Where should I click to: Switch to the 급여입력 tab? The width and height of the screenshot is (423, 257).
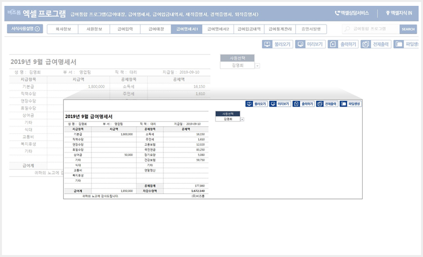coord(125,29)
